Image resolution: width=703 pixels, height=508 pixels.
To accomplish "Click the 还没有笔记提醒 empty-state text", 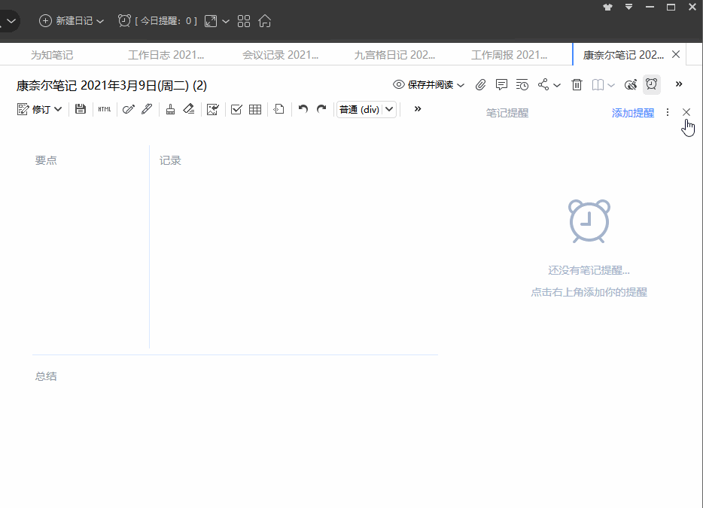I will coord(589,270).
